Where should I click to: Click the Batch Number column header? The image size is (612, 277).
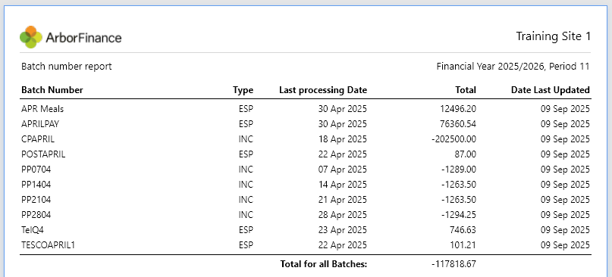click(x=52, y=90)
